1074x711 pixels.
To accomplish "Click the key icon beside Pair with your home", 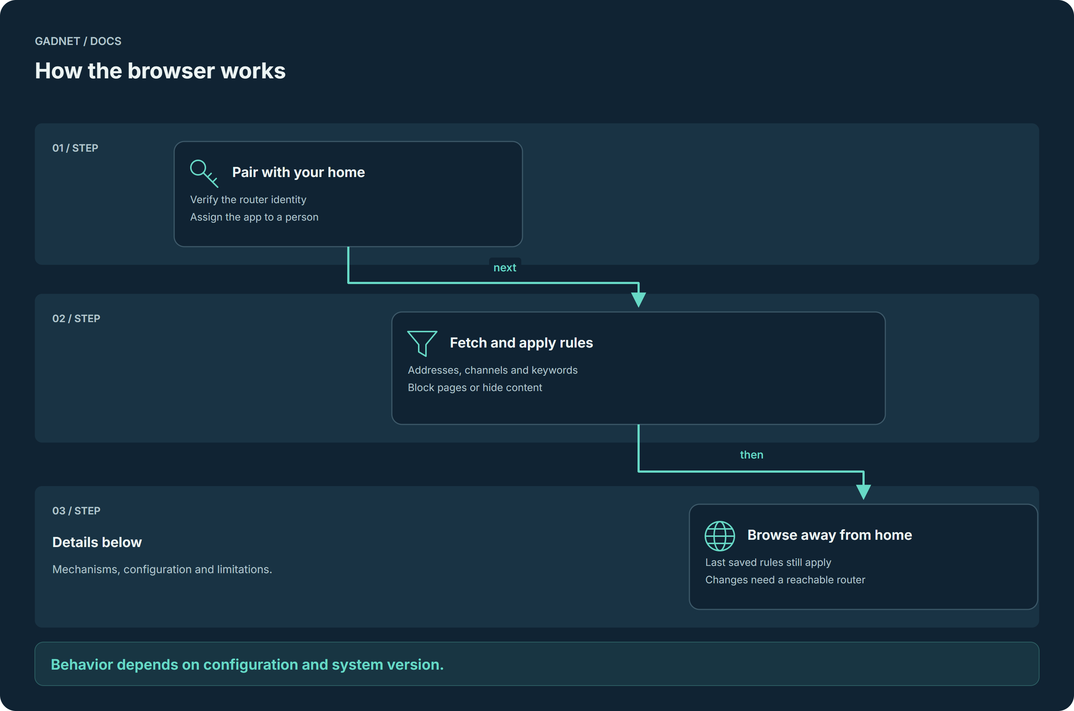I will click(204, 173).
